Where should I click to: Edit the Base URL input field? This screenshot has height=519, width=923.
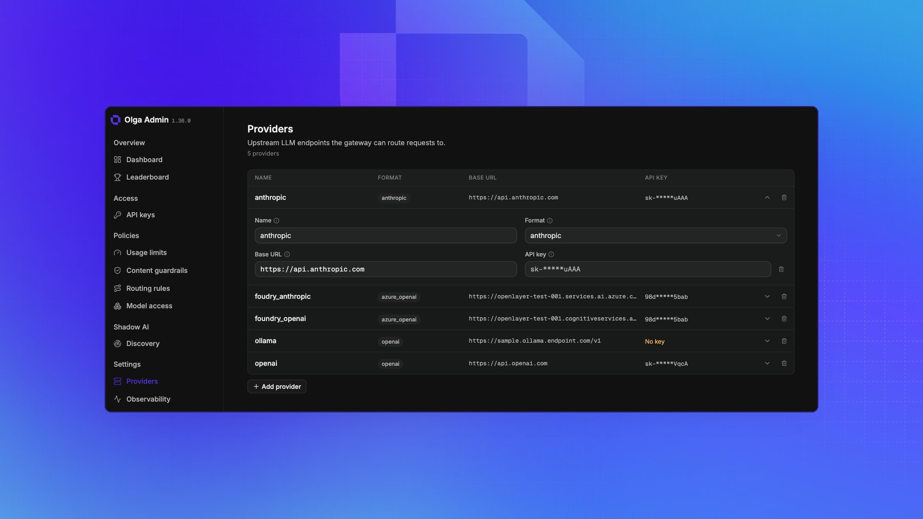click(386, 269)
